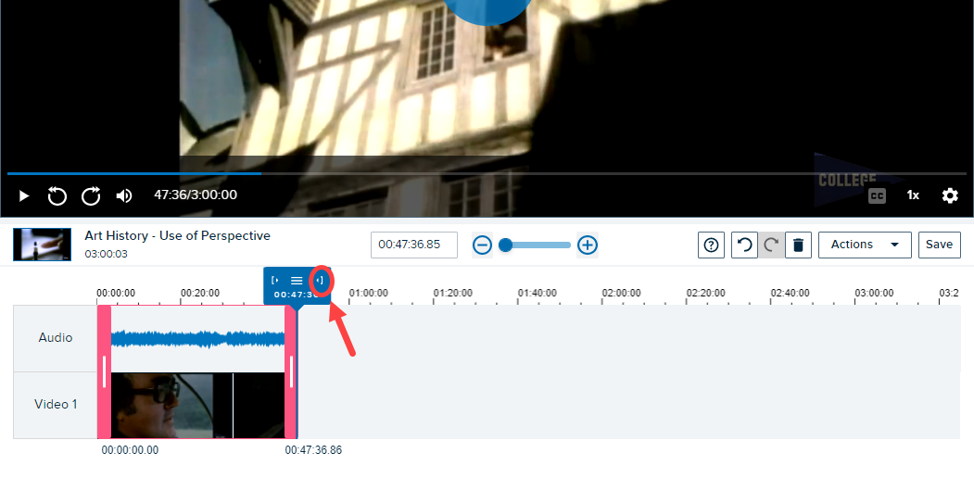Click the 47:36/3:00:00 time display
This screenshot has height=478, width=974.
tap(196, 195)
